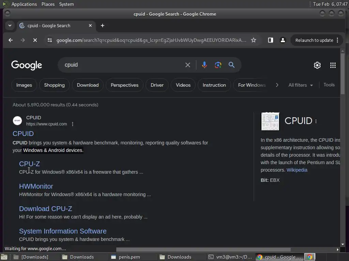Image resolution: width=349 pixels, height=261 pixels.
Task: Click scroll down arrow of page
Action: tap(343, 244)
